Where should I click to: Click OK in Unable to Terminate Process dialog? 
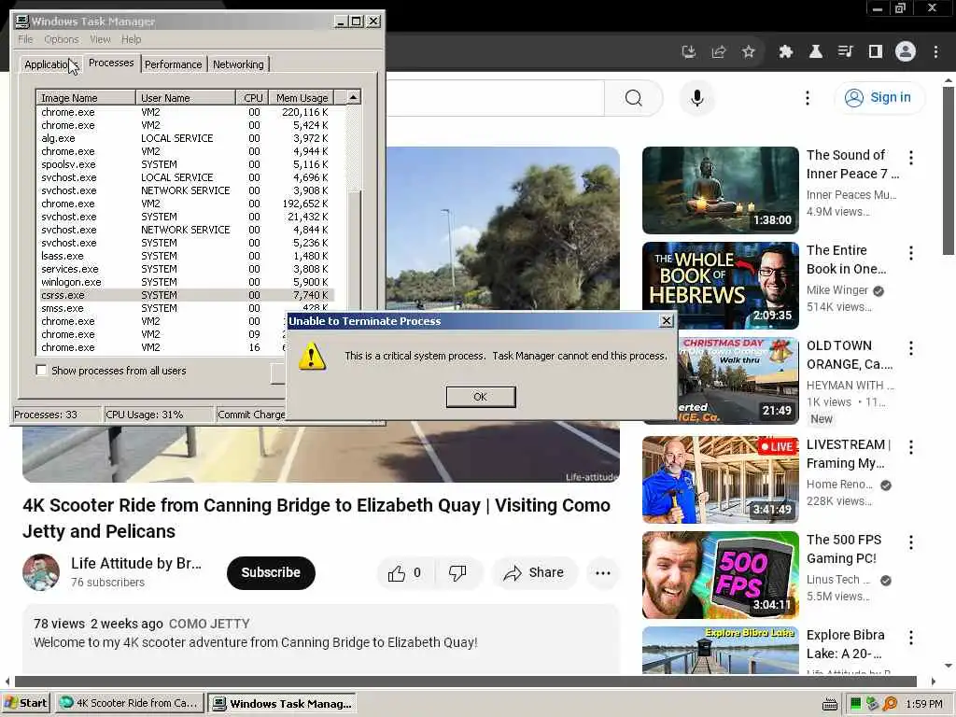coord(481,397)
